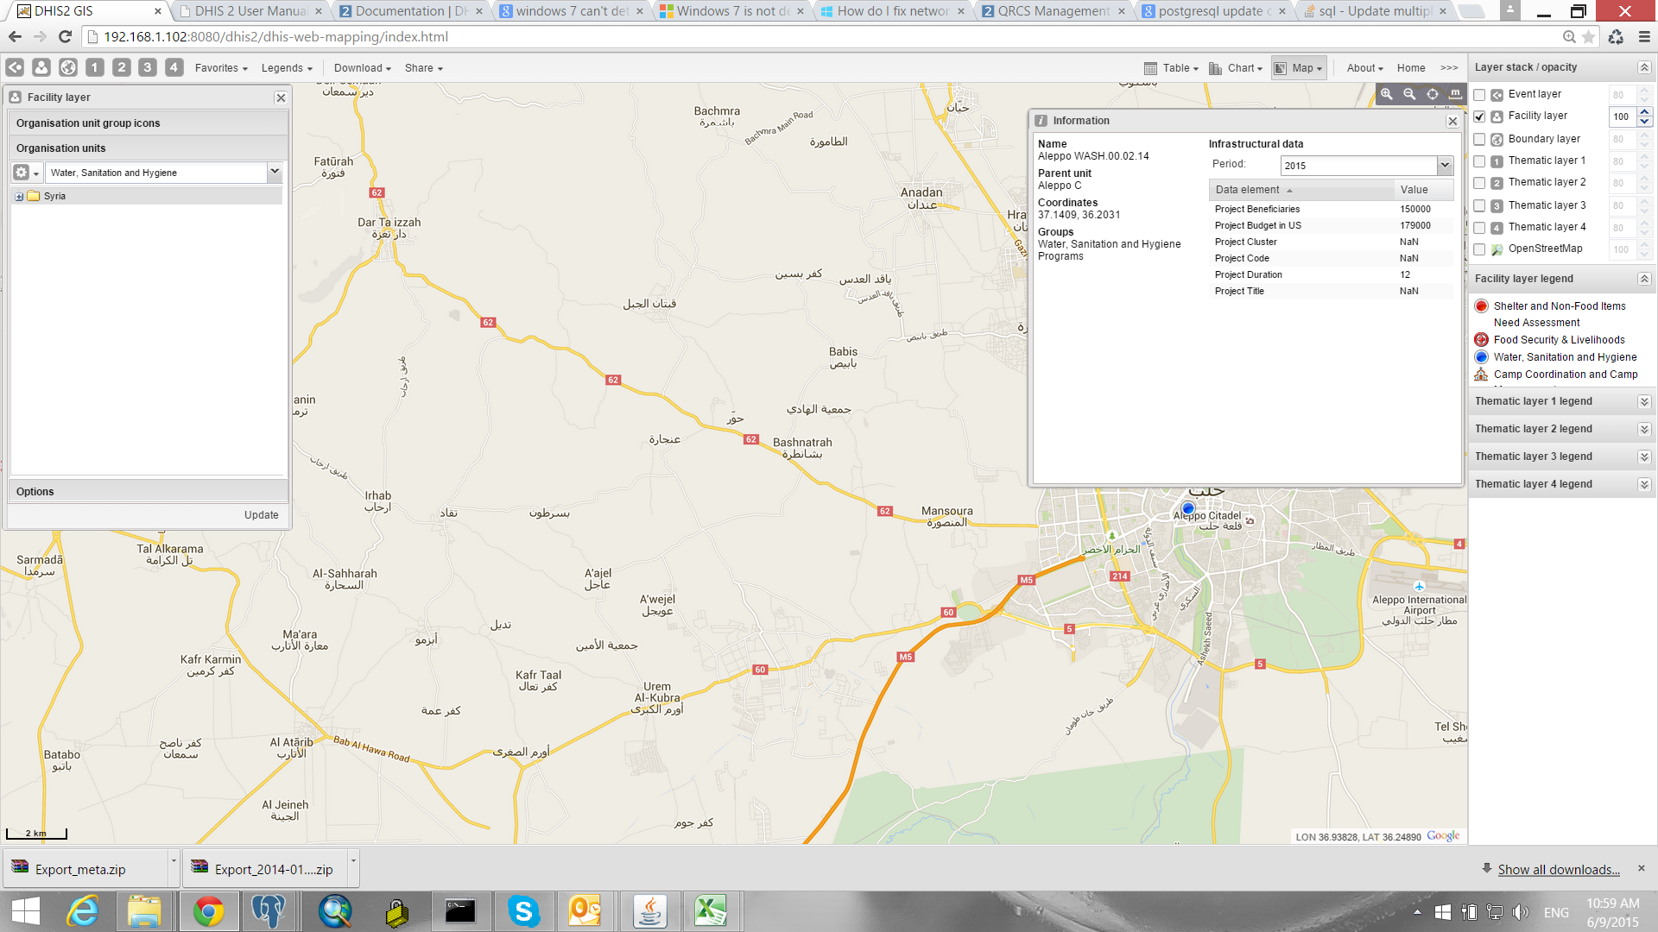The width and height of the screenshot is (1658, 932).
Task: Click the map zoom in magnifier
Action: tap(1386, 94)
